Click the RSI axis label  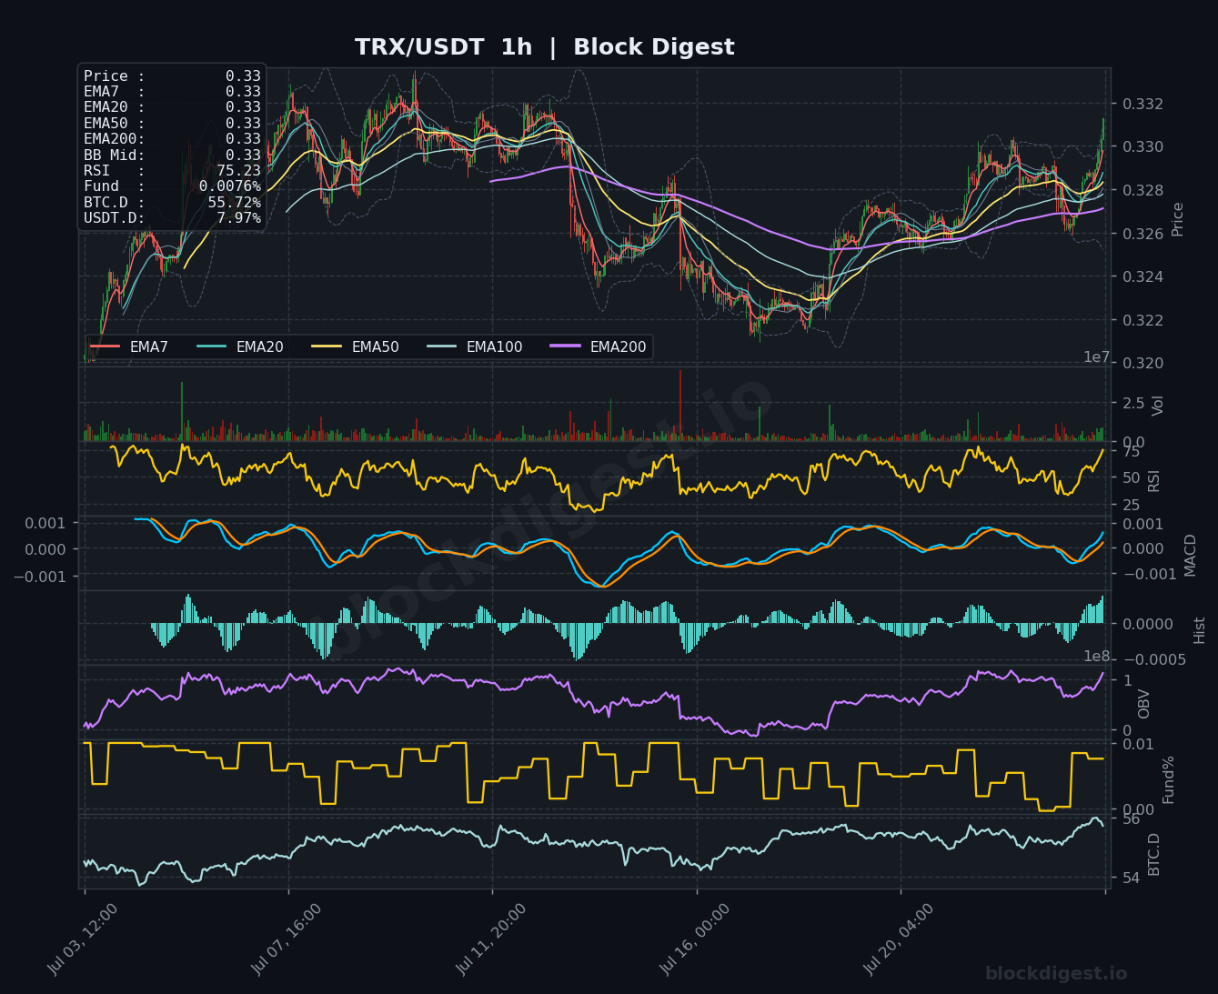tap(1154, 481)
